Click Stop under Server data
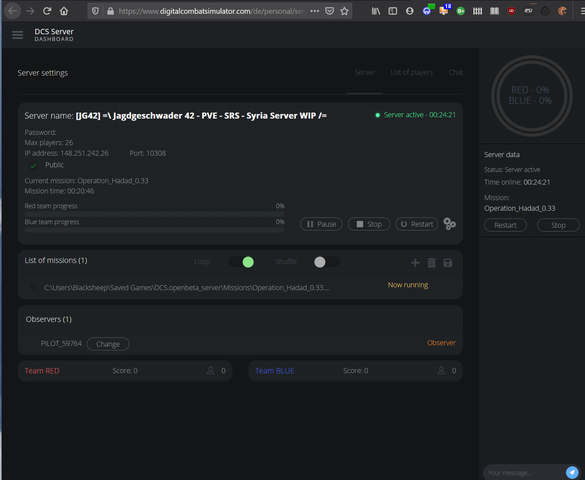 (559, 225)
